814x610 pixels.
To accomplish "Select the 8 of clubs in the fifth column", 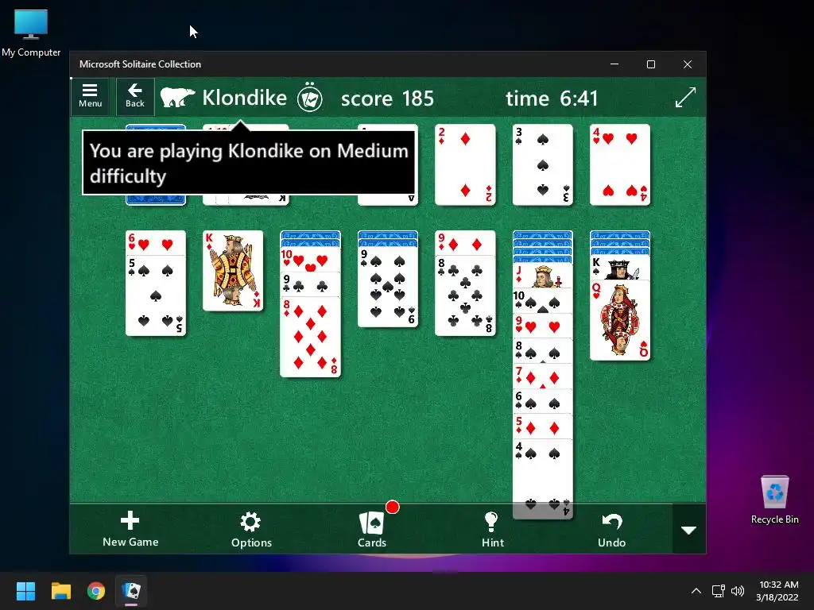I will coord(465,295).
